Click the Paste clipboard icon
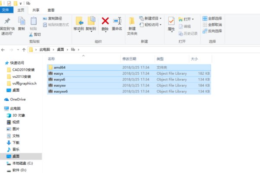Screen dimensions: 260x173 [33, 21]
